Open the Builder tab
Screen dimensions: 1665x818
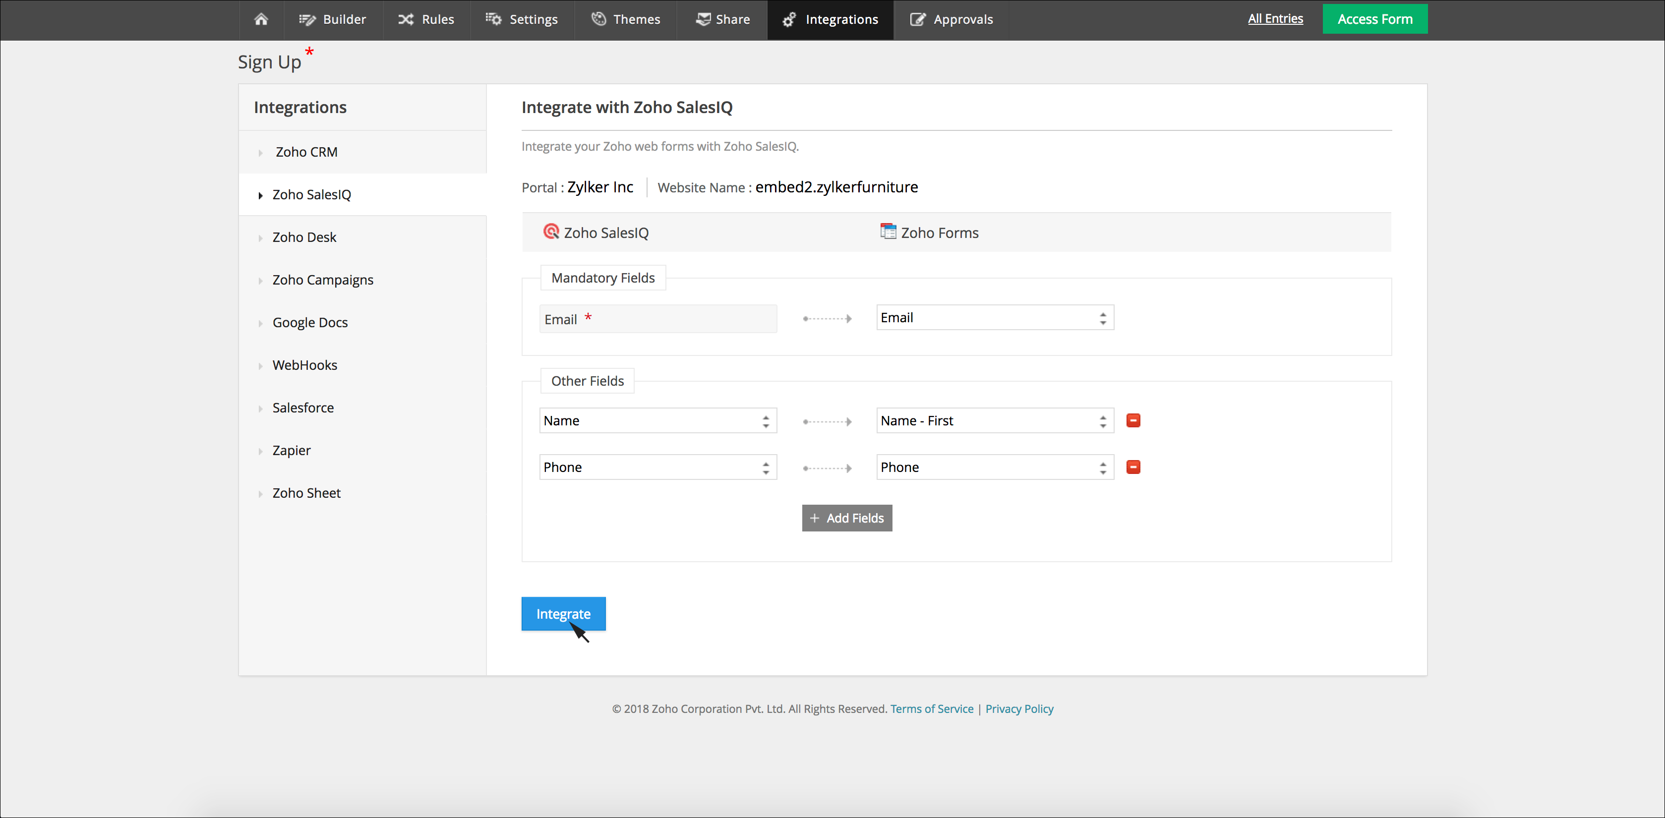pyautogui.click(x=333, y=19)
